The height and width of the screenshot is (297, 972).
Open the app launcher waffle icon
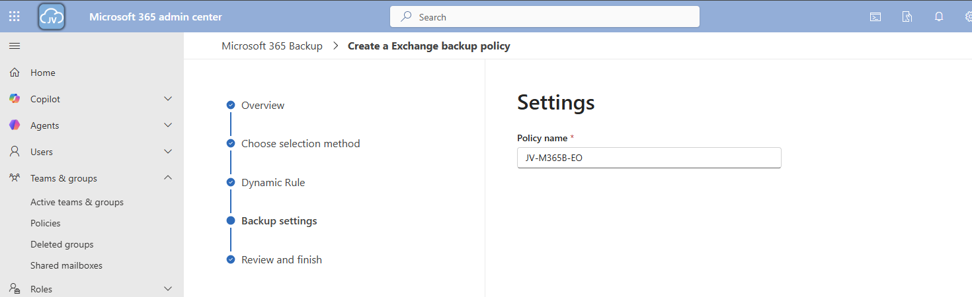point(15,16)
